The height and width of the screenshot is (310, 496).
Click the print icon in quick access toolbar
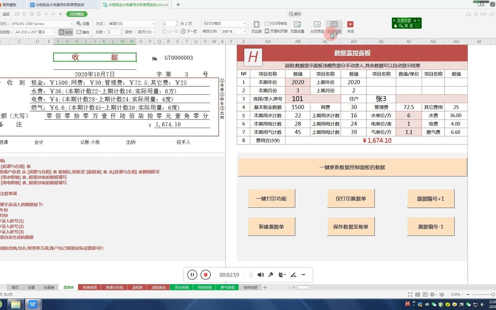click(x=32, y=14)
